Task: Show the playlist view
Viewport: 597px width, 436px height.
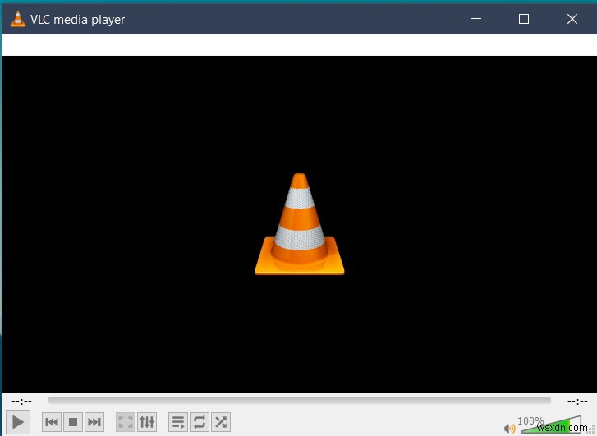Action: click(178, 422)
